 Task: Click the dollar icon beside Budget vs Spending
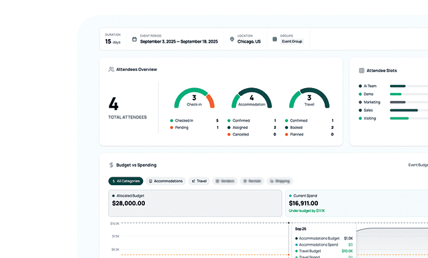(x=111, y=165)
